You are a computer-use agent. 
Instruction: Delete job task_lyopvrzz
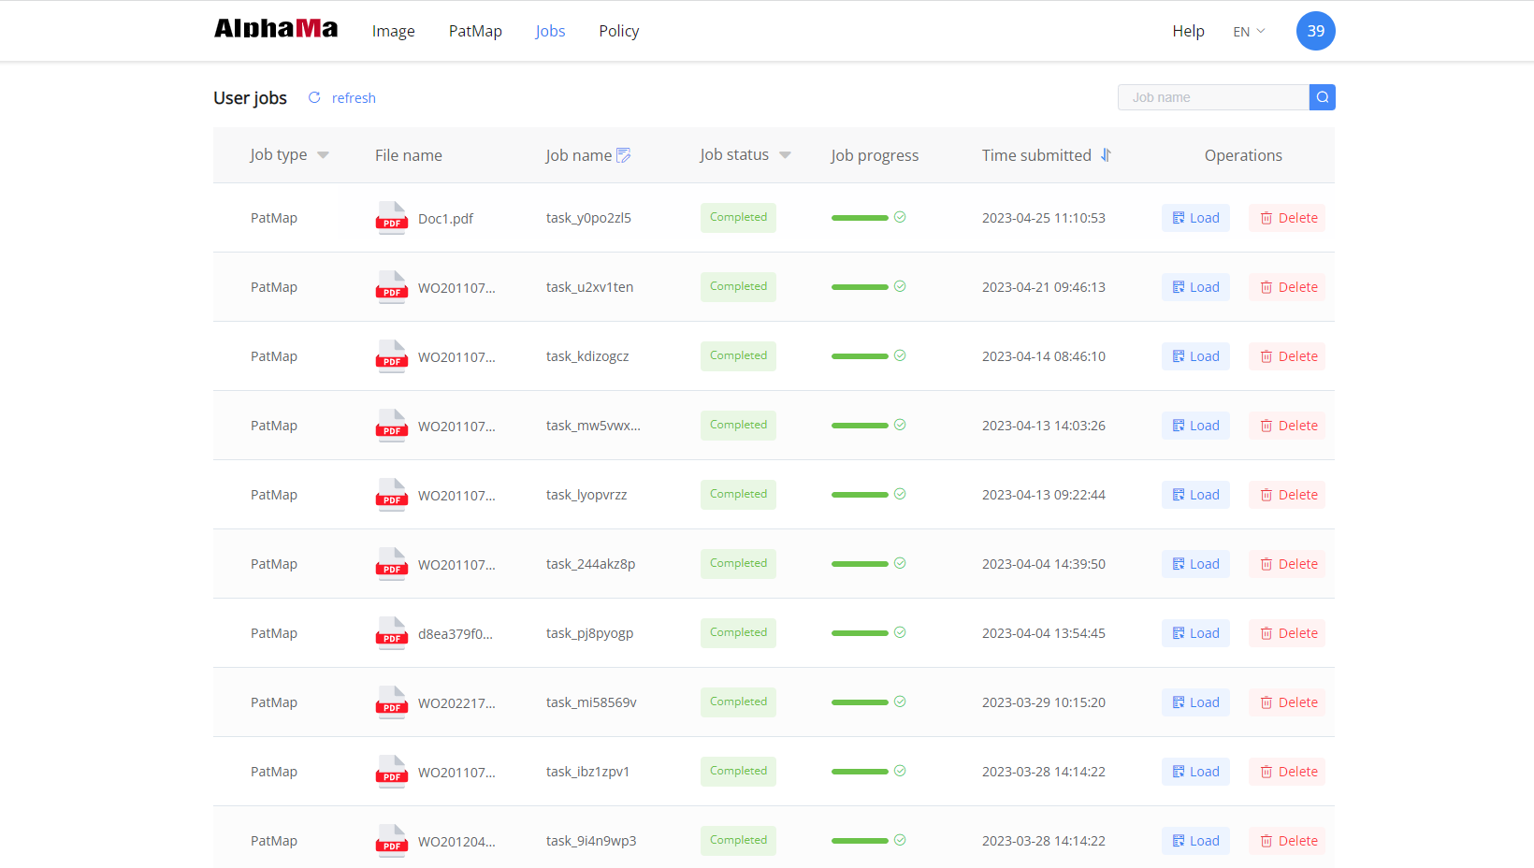pos(1287,495)
